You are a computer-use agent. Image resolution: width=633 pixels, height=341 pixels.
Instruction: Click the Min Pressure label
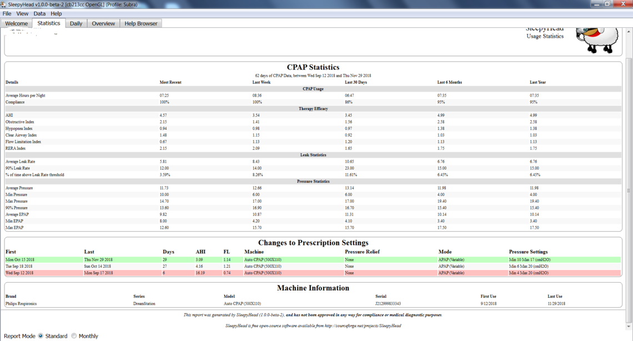click(x=17, y=194)
